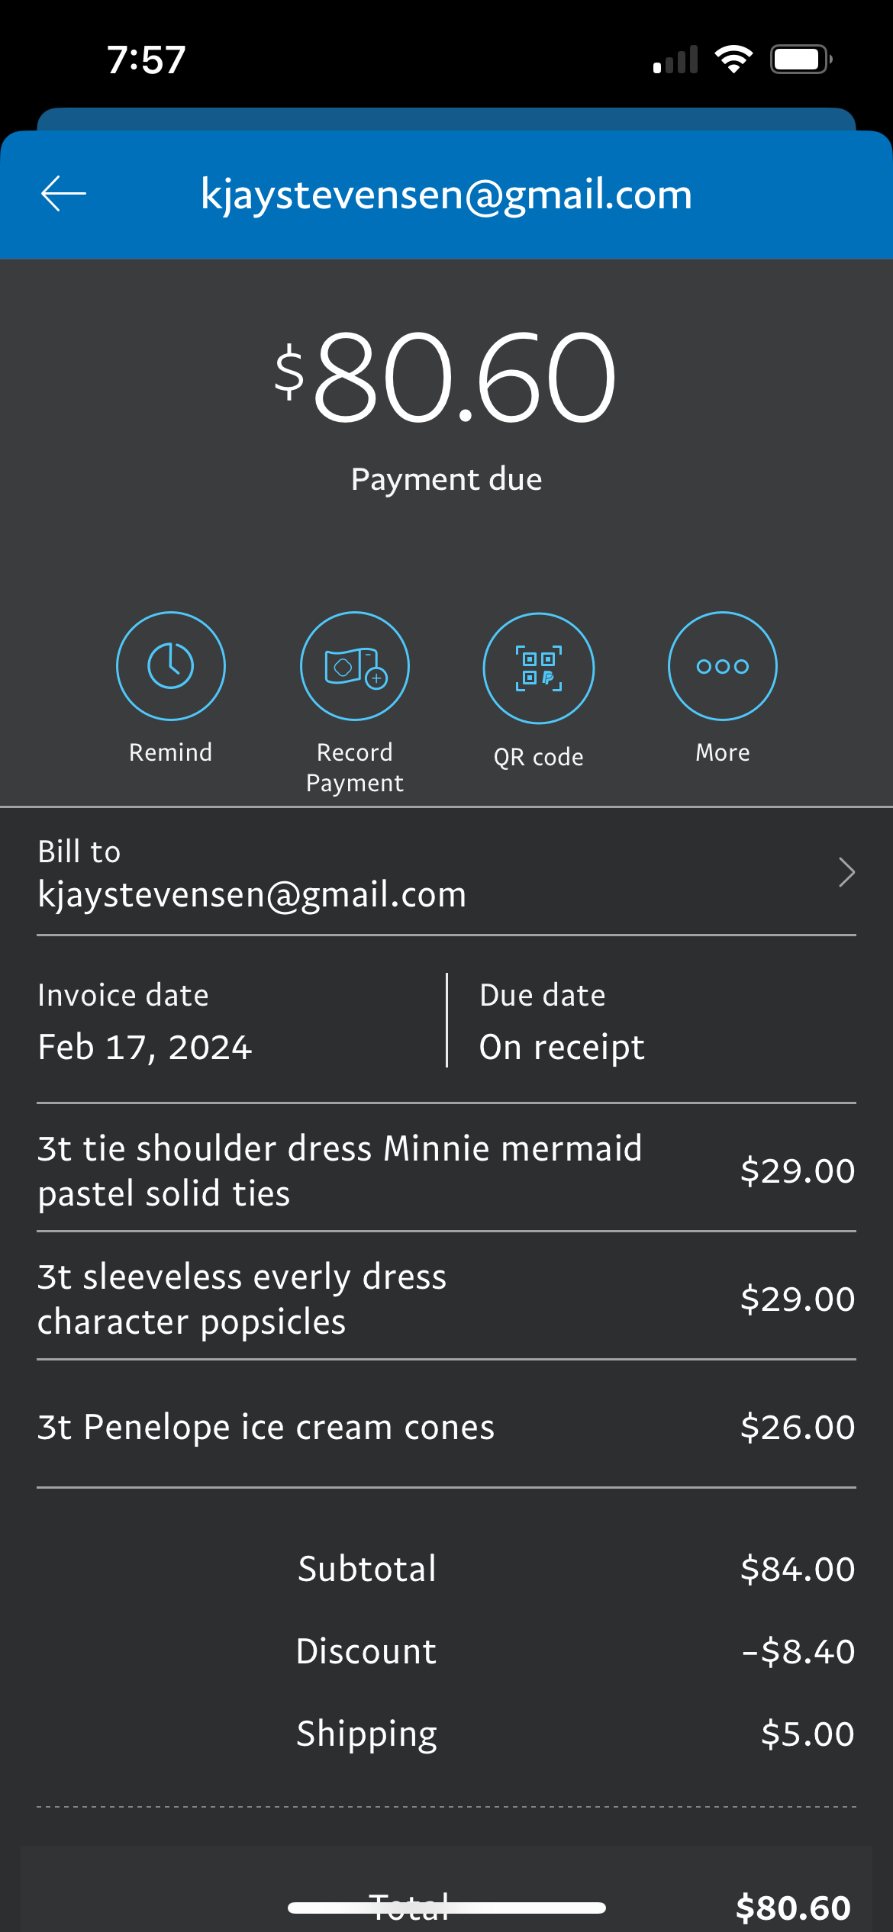This screenshot has height=1932, width=893.
Task: Tap the Wi-Fi status icon
Action: 733,60
